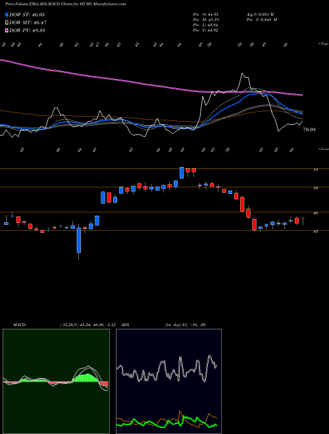This screenshot has width=329, height=434.
Task: Click the blue DOW ST legend swatch
Action: (x=7, y=15)
